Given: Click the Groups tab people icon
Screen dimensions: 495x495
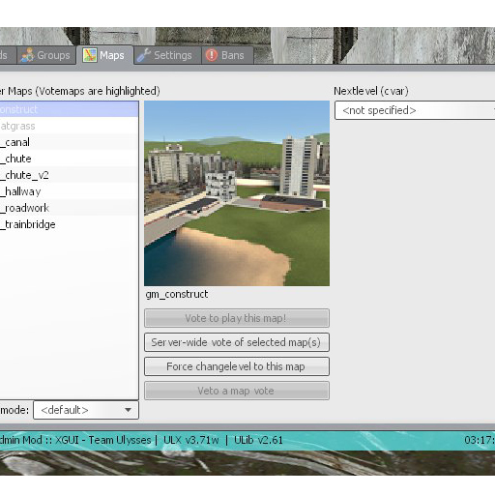Looking at the screenshot, I should [27, 55].
